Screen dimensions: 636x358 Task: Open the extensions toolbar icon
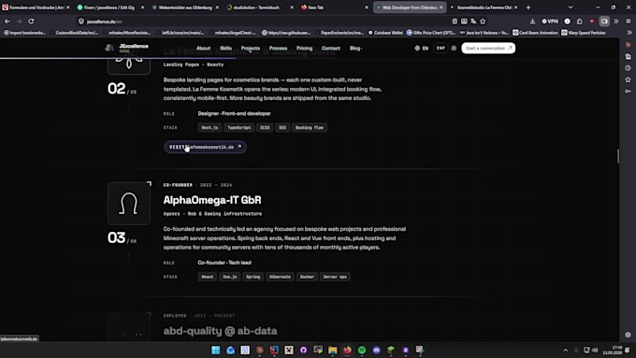(579, 21)
